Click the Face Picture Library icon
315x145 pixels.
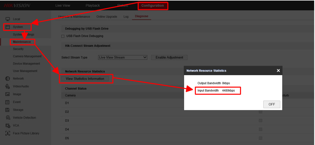coord(8,133)
